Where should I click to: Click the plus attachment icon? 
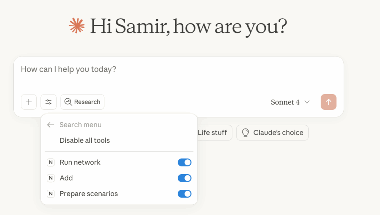(x=29, y=102)
